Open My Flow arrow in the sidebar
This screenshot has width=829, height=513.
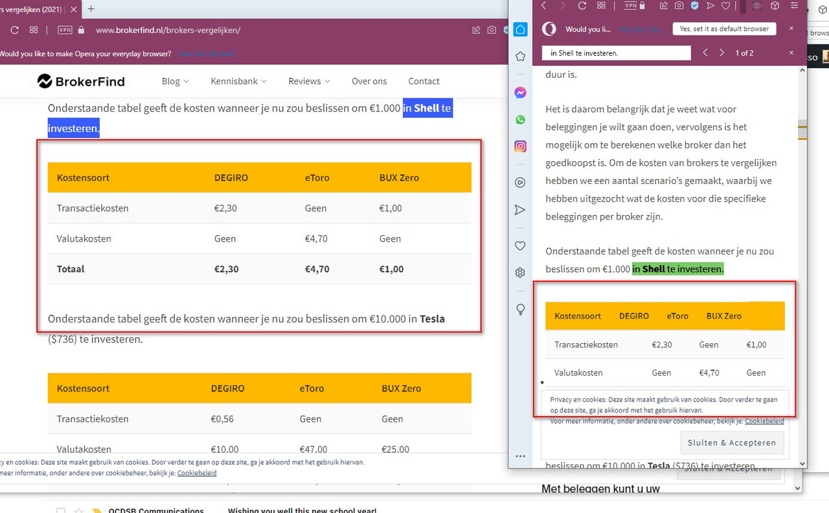click(520, 210)
